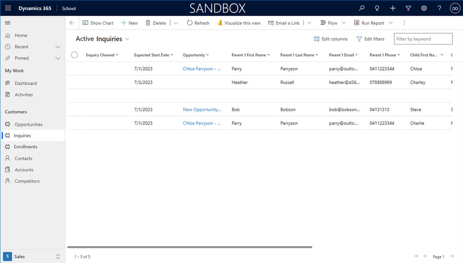Expand the Active Inquiries view selector
Screen dimensions: 463x263
tap(127, 39)
